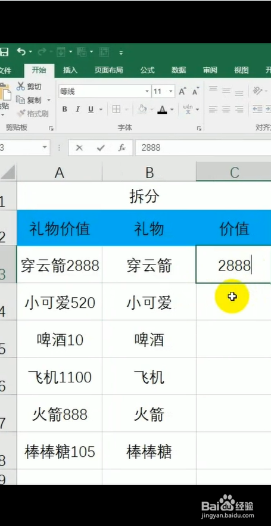This screenshot has width=271, height=526.
Task: Select column C header
Action: coord(233,172)
